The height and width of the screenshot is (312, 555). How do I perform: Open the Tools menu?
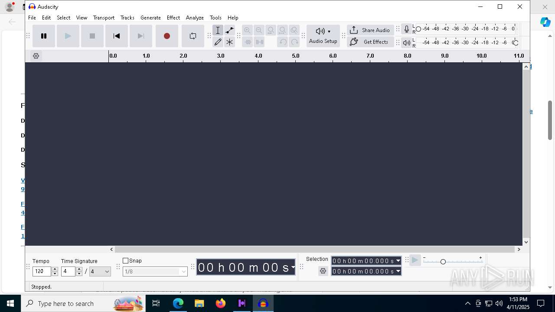pos(215,18)
